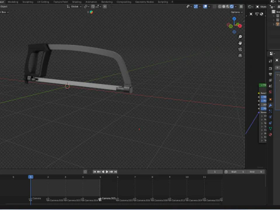Open Particles properties tab
Viewport: 280px width, 210px height.
click(271, 111)
